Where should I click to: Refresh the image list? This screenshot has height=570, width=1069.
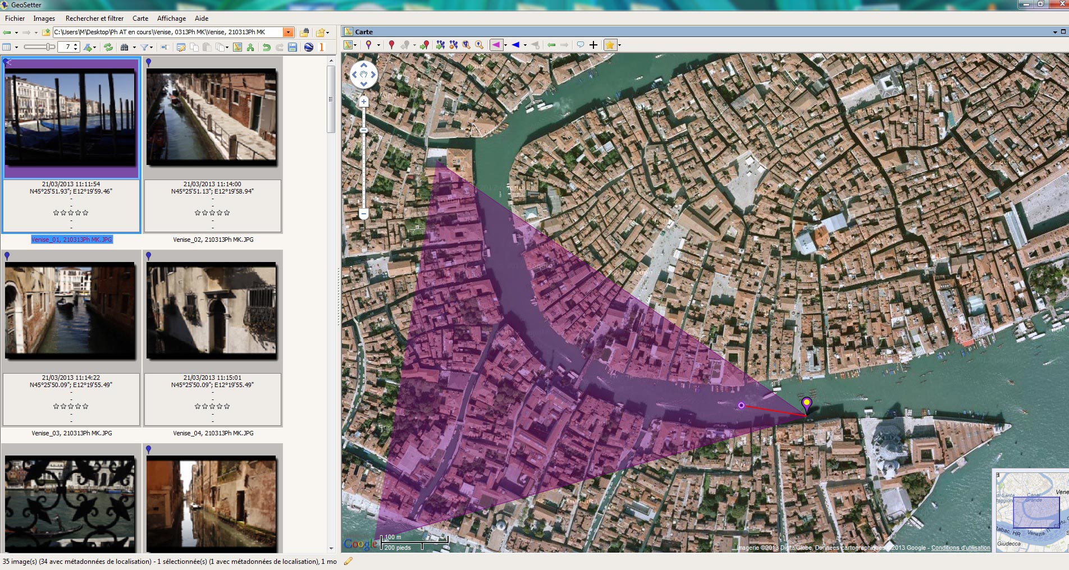(x=109, y=47)
